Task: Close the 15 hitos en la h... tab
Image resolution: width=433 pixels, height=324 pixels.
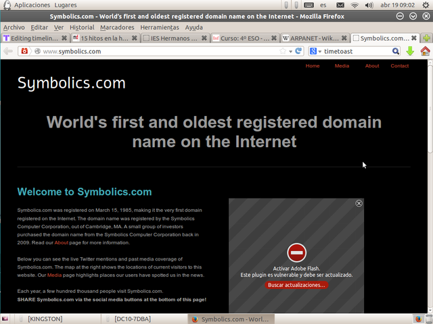Action: coord(134,38)
